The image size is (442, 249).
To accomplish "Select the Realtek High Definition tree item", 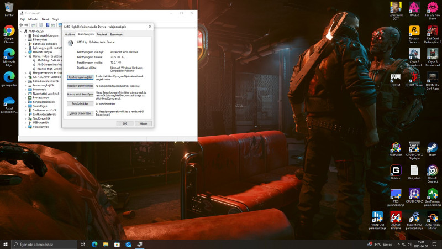I will [47, 69].
